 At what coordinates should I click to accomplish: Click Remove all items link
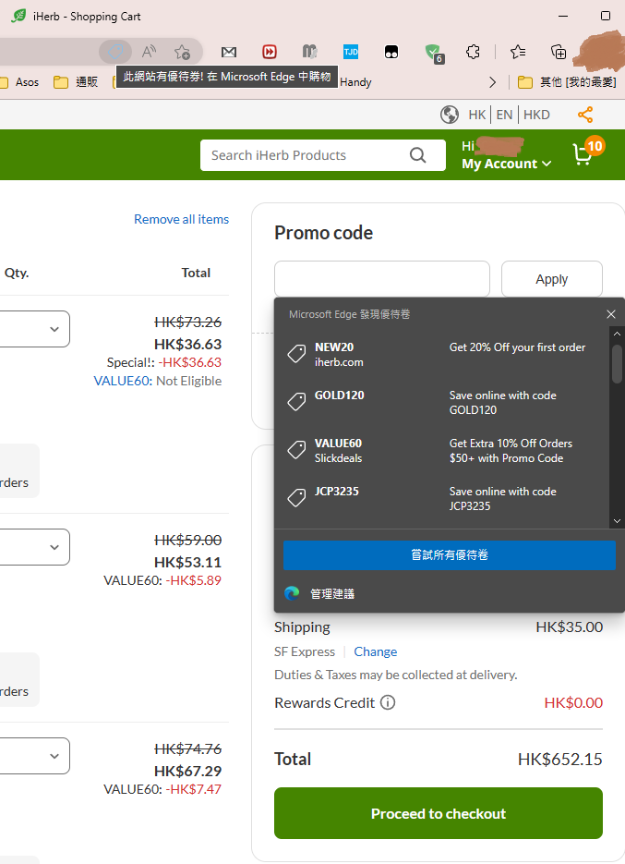pos(181,219)
